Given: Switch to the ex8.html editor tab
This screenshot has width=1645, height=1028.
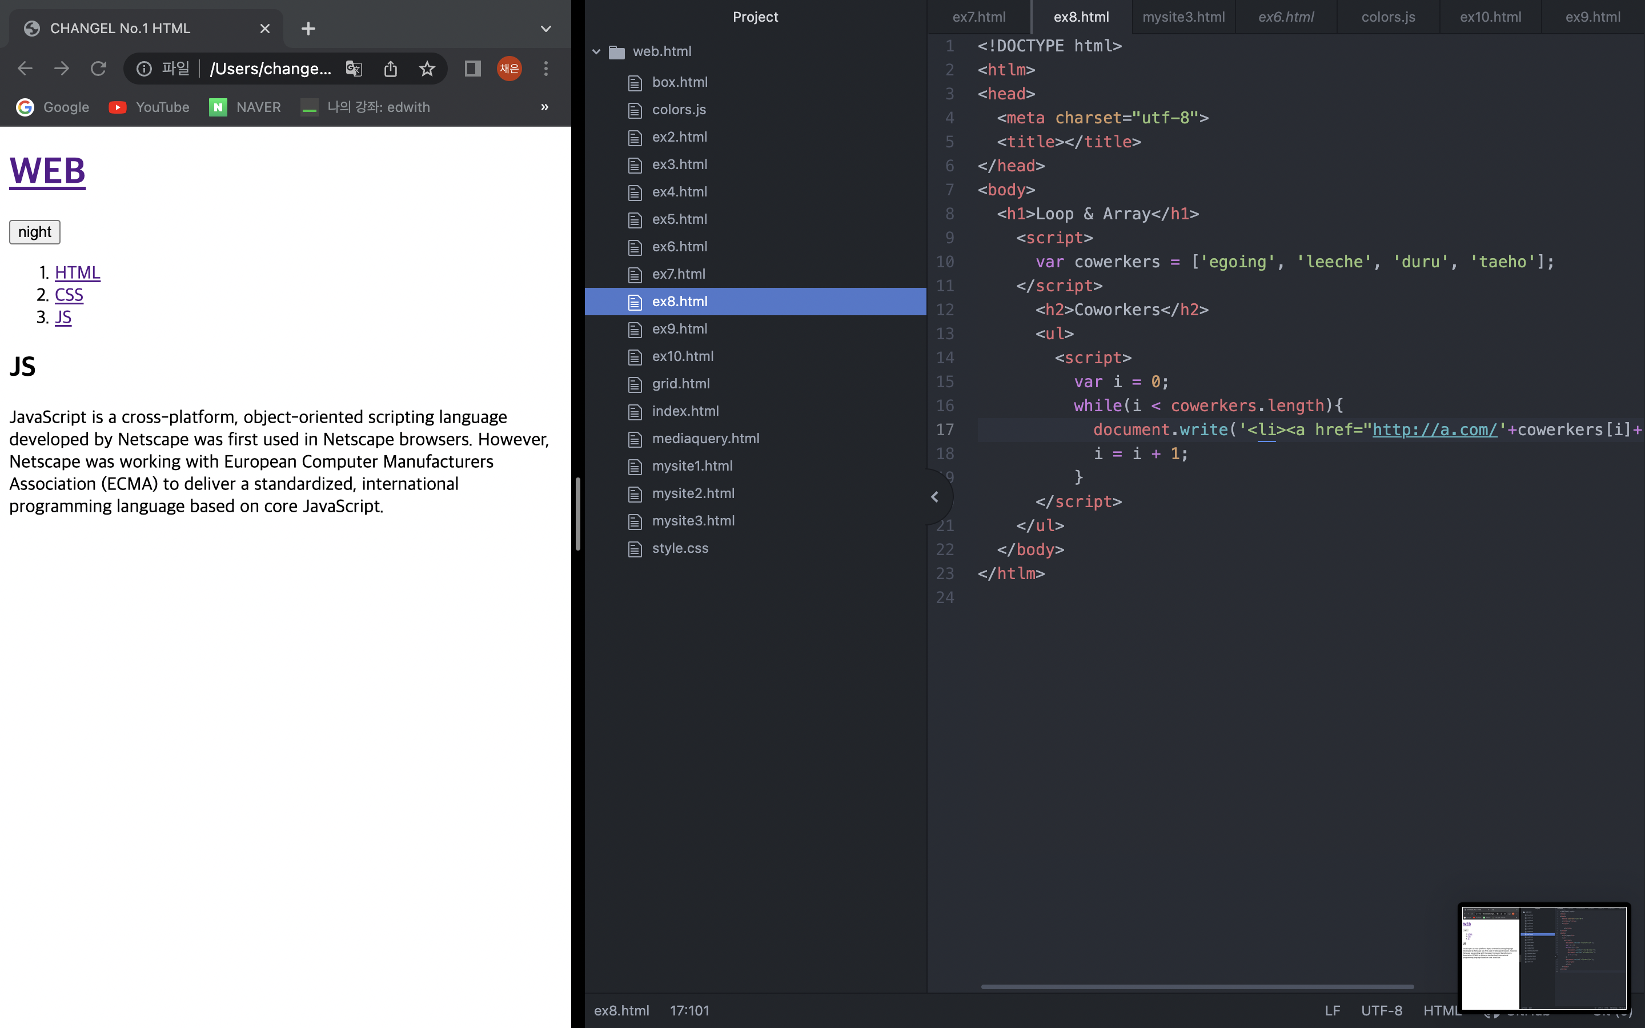Looking at the screenshot, I should point(1081,17).
